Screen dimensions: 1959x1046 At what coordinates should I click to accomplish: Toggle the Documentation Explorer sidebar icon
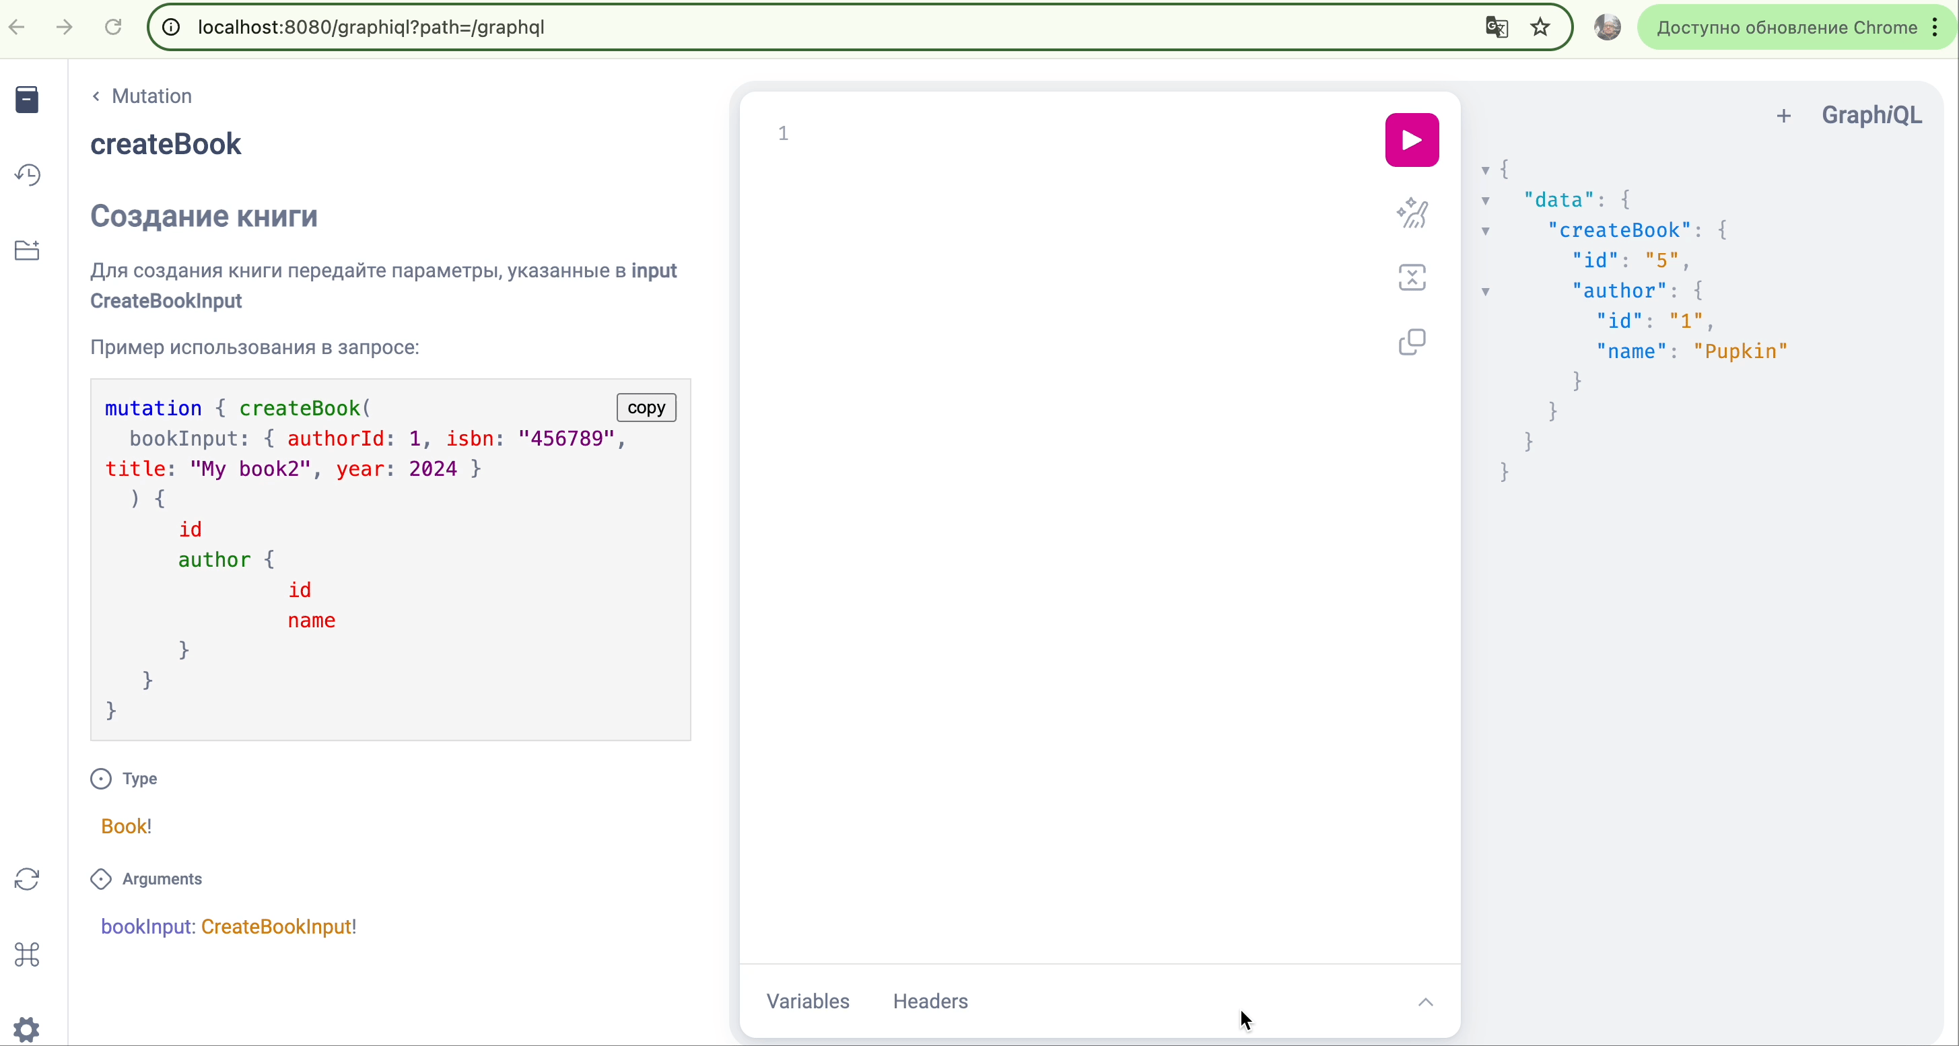tap(28, 100)
